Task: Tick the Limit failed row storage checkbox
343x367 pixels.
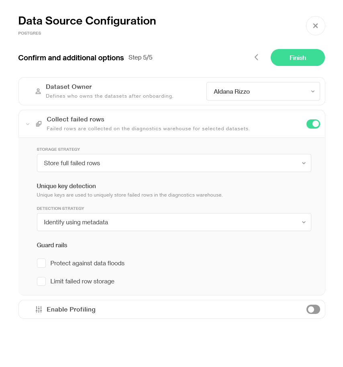Action: [41, 281]
